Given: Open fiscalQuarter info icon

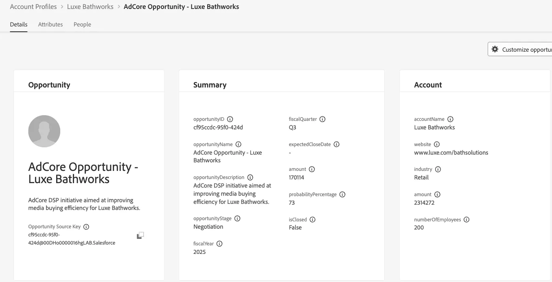Looking at the screenshot, I should tap(322, 119).
